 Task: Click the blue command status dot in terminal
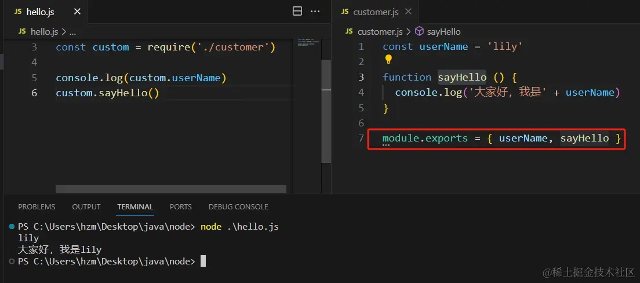coord(12,227)
